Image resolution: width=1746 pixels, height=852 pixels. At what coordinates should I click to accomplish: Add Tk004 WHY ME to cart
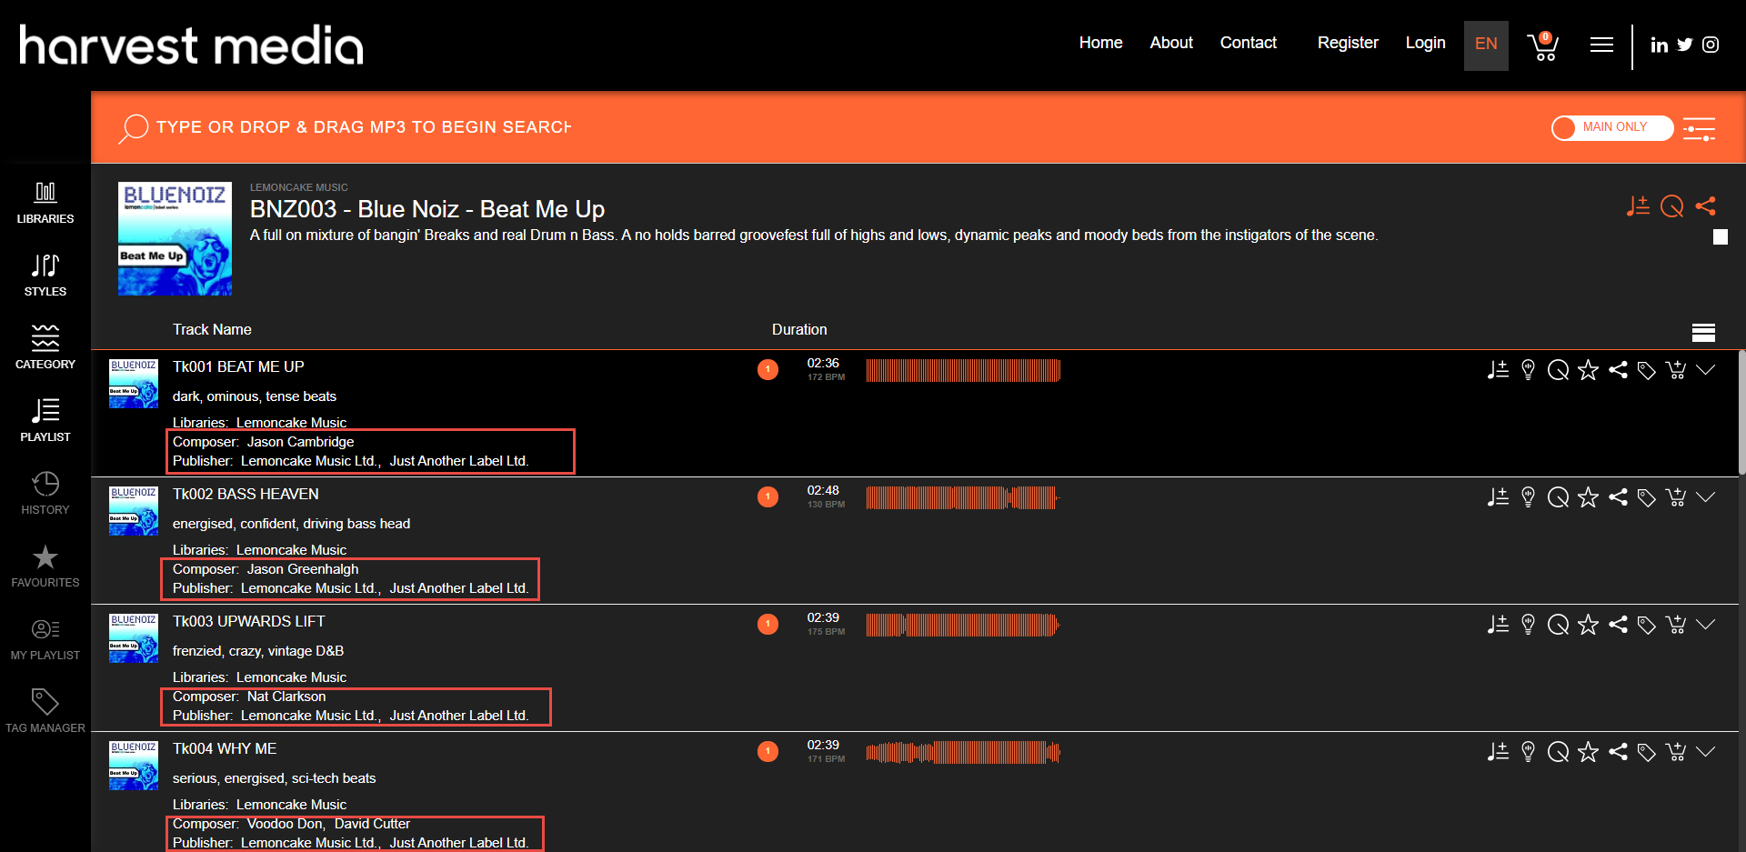point(1676,752)
